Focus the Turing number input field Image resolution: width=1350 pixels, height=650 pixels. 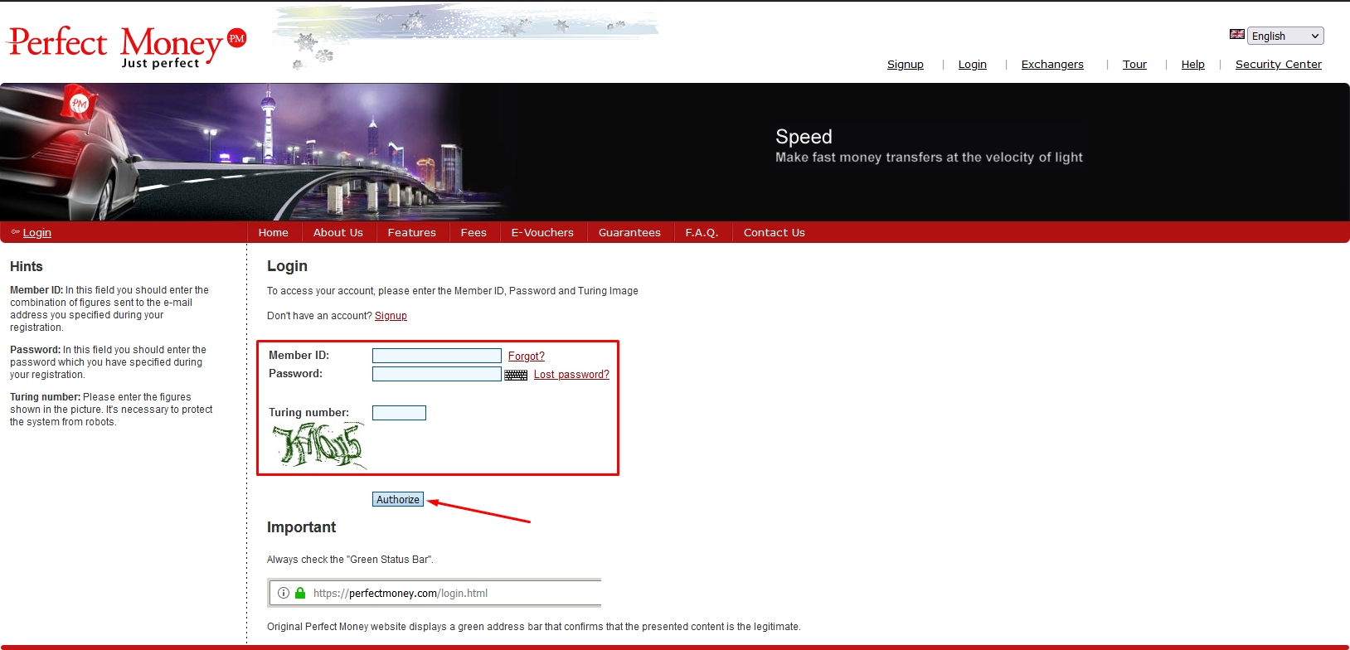[399, 413]
